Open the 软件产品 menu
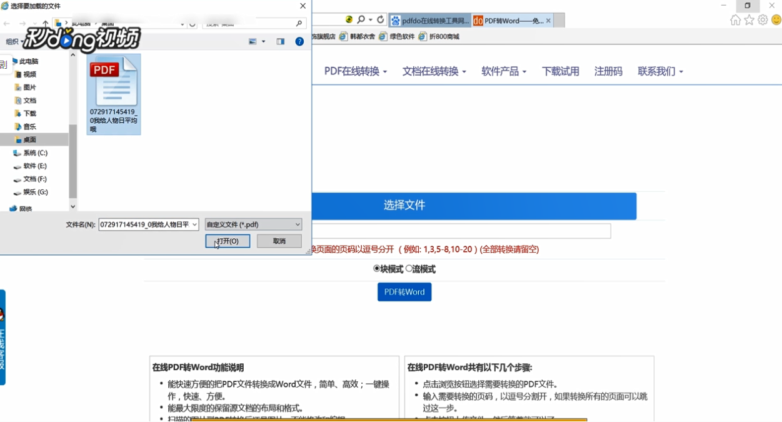Image resolution: width=782 pixels, height=422 pixels. coord(500,71)
